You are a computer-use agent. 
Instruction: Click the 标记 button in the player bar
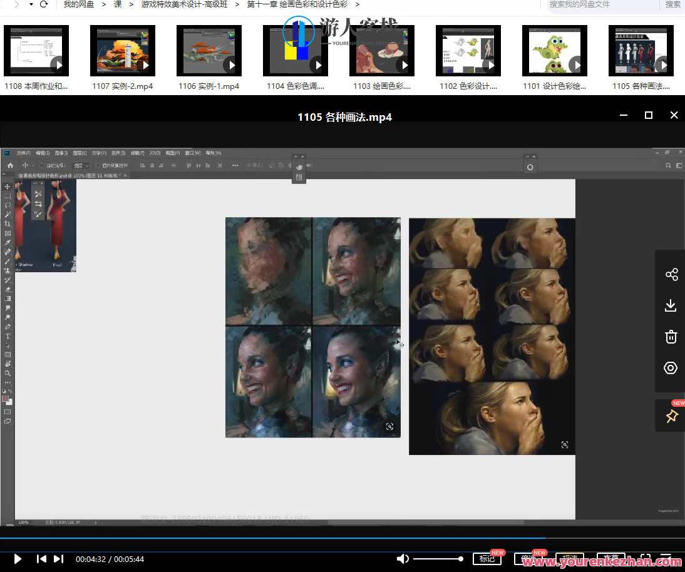tap(487, 559)
